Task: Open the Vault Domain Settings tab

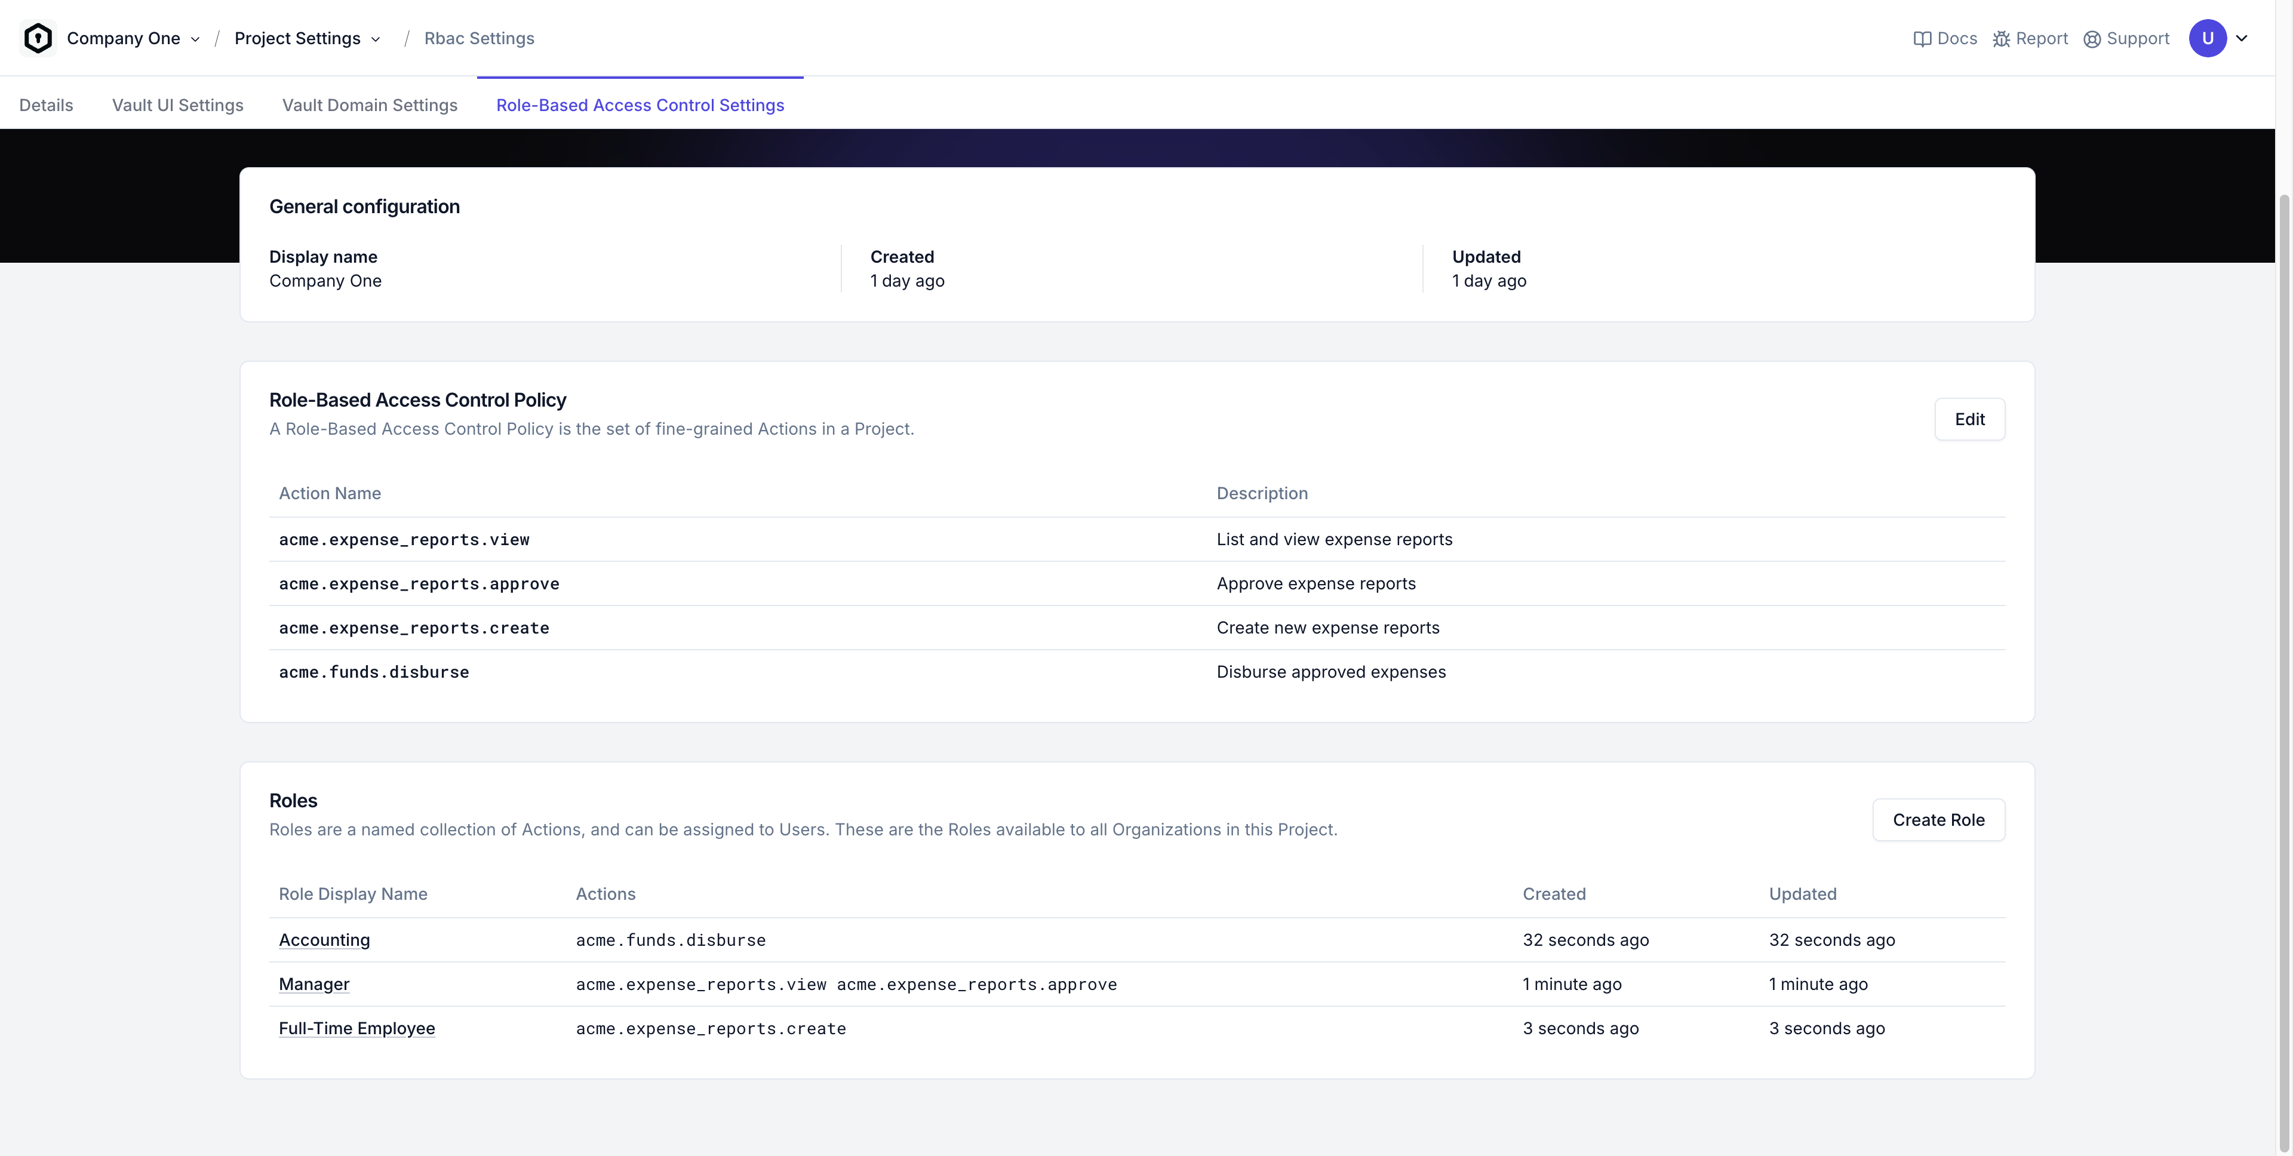Action: [x=370, y=105]
